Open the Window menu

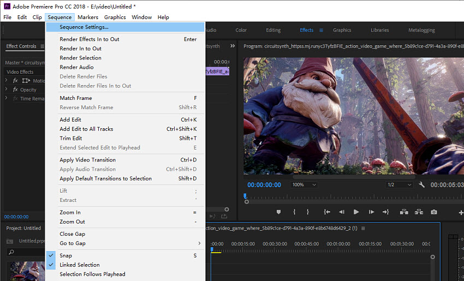point(142,17)
